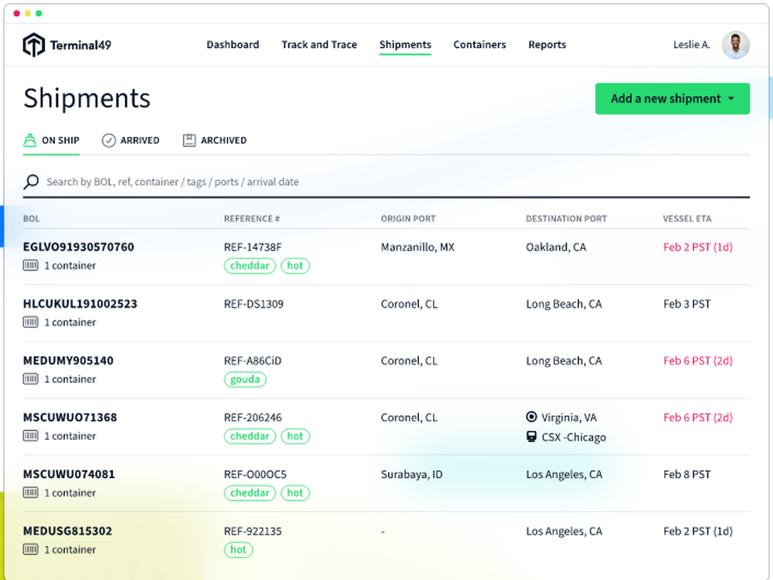Click Leslie A. user name

pyautogui.click(x=692, y=45)
